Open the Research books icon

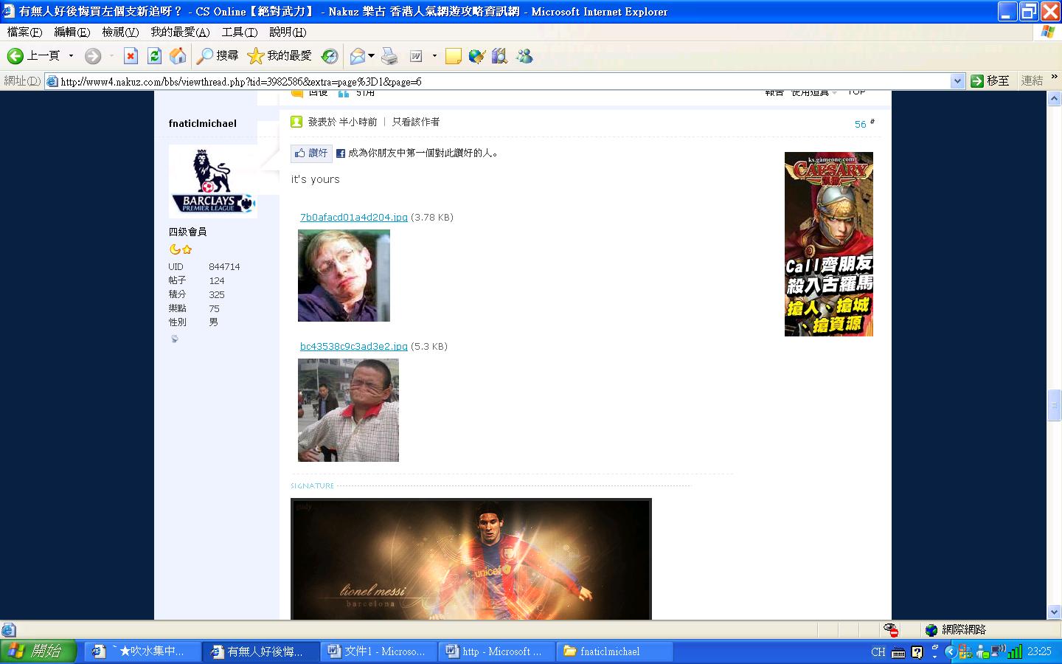500,56
